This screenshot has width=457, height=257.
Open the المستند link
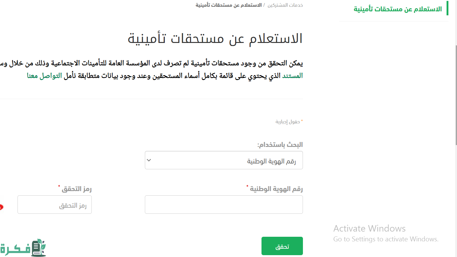292,76
